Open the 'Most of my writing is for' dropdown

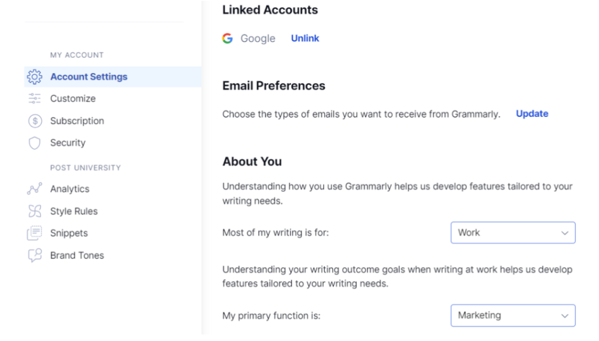coord(512,233)
